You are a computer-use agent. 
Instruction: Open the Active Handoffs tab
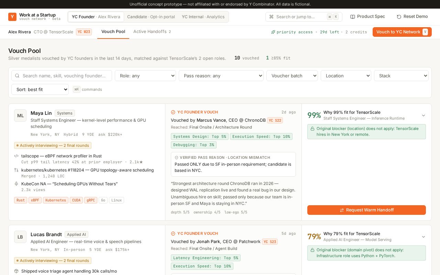tap(152, 32)
